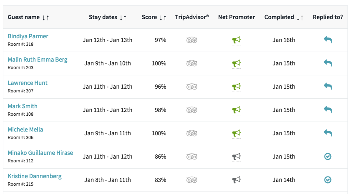The height and width of the screenshot is (194, 350).
Task: Open Bindiya Parmer guest link
Action: [x=28, y=36]
